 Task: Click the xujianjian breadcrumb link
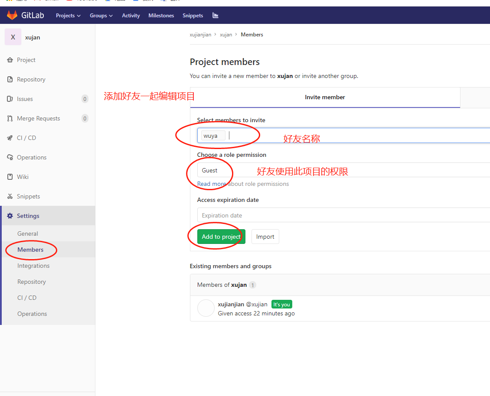pos(200,35)
